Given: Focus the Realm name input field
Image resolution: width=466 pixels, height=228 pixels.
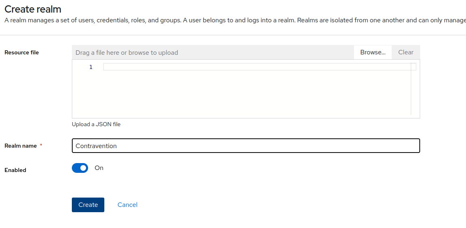Looking at the screenshot, I should tap(246, 146).
